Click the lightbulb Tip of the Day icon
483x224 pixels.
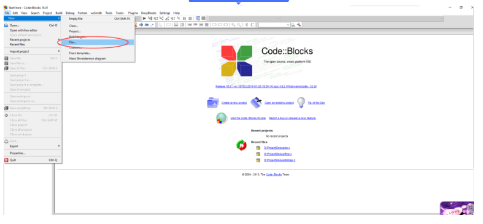(x=301, y=103)
